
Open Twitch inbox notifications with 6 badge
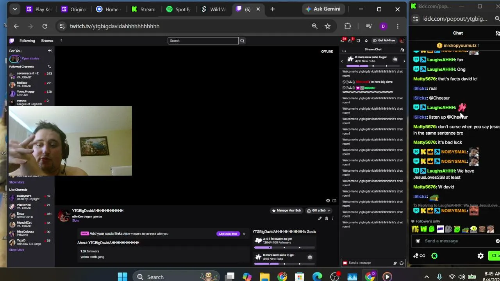[351, 41]
